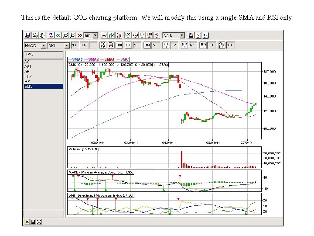
Task: Click the stock symbol entry box above list
Action: (x=44, y=54)
